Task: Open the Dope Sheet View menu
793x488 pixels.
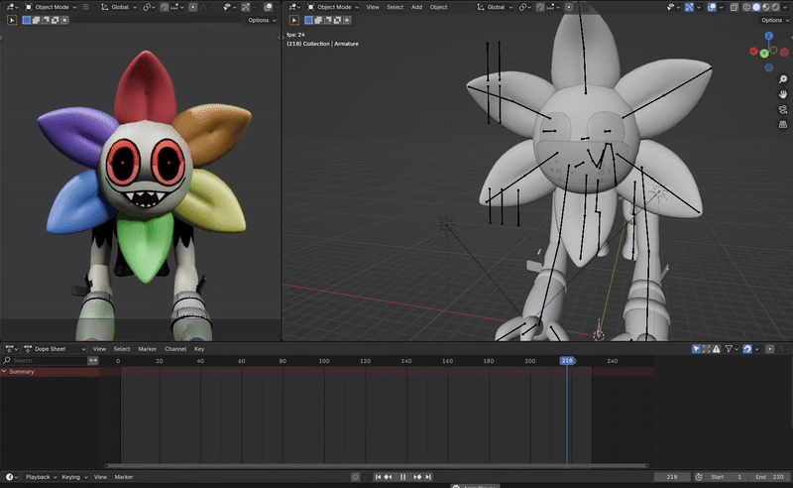Action: [100, 349]
